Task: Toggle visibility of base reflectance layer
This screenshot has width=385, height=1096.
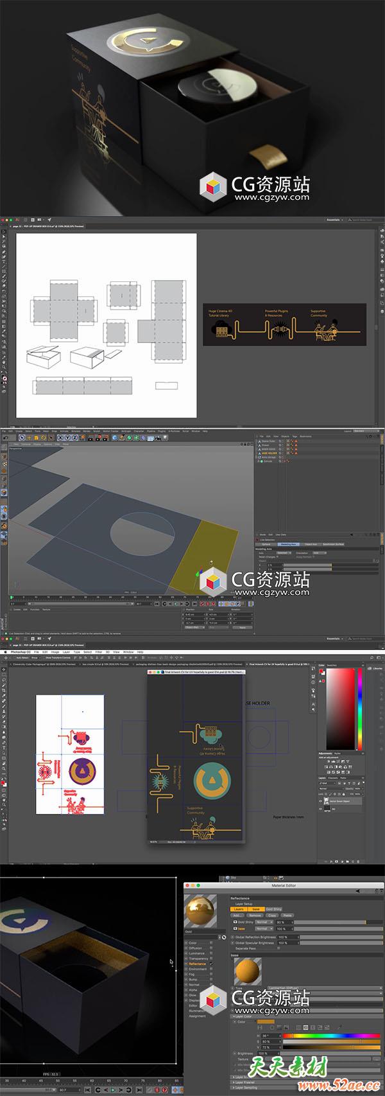Action: point(235,928)
